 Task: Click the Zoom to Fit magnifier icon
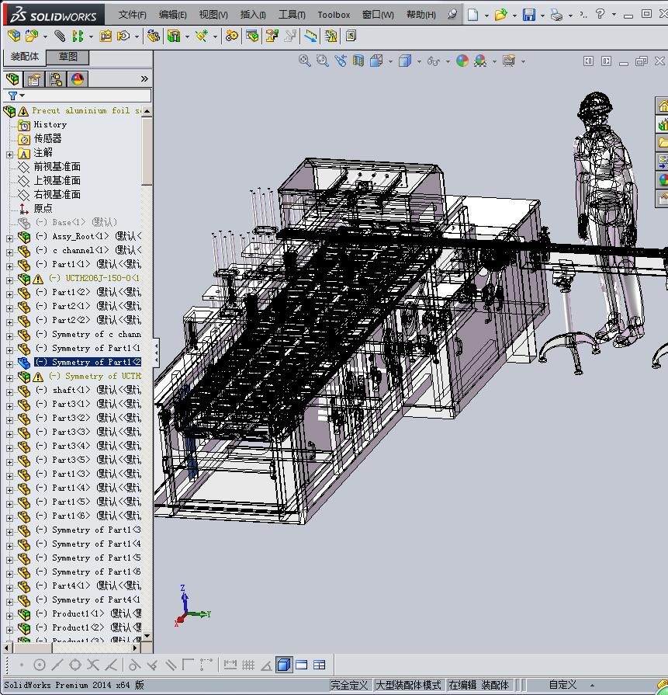[305, 61]
